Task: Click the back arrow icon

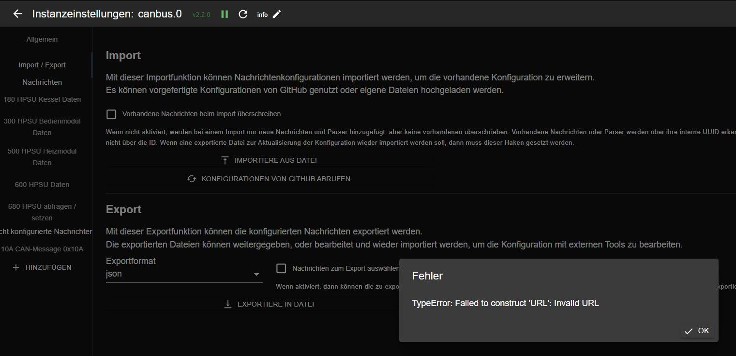Action: coord(17,14)
